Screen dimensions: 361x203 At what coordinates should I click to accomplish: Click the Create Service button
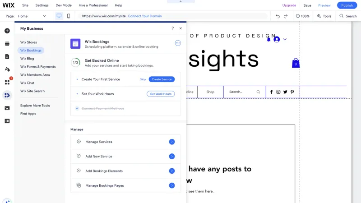click(162, 79)
